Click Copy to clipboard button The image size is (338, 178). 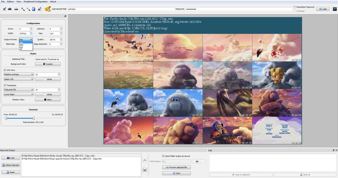click(241, 175)
